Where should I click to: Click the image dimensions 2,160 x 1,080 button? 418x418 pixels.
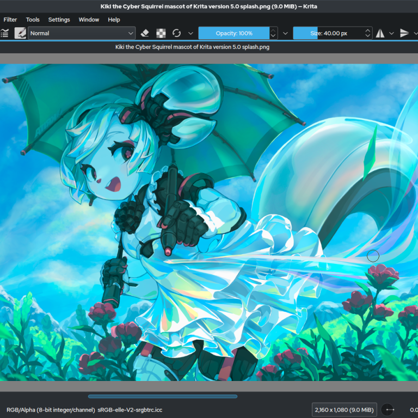coord(344,410)
